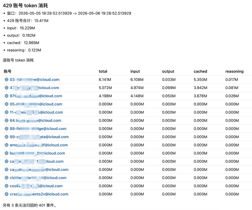
Task: Select the 3.942M cached value
Action: click(x=200, y=88)
